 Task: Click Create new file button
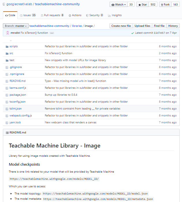[121, 26]
